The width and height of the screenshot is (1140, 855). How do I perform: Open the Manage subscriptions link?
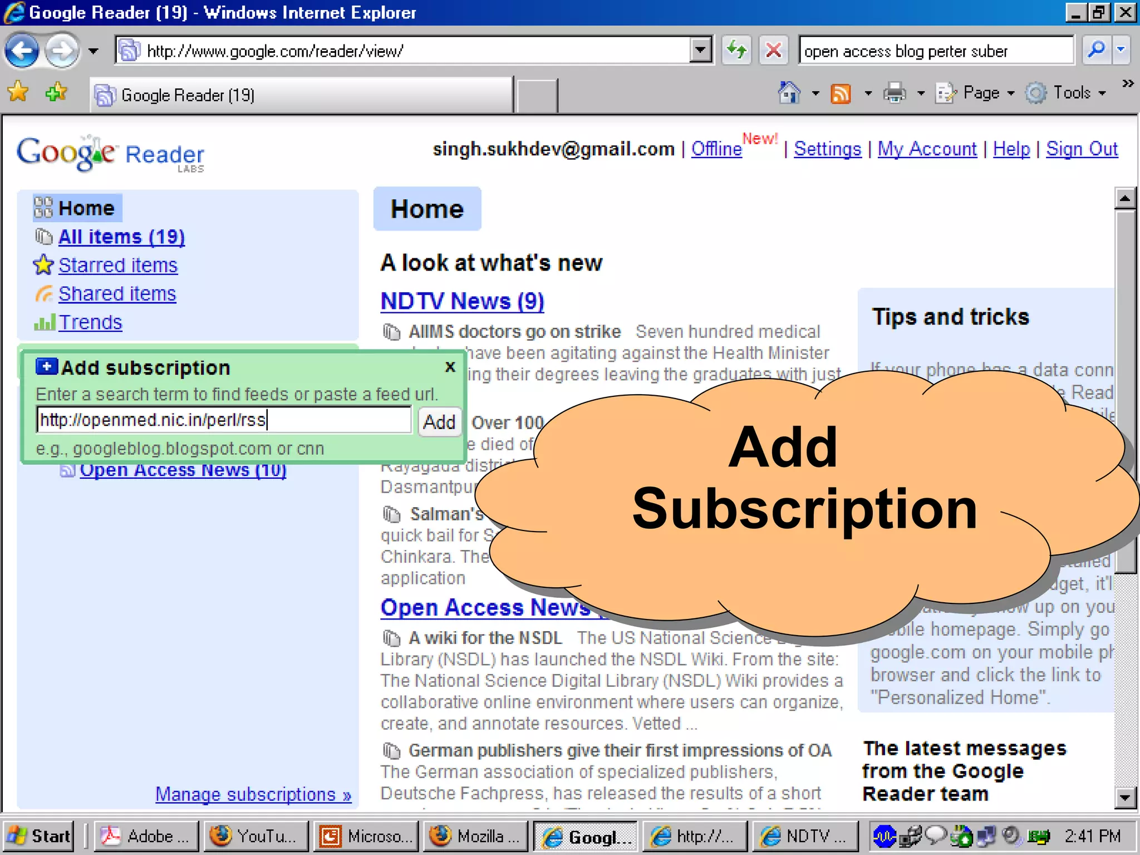click(x=253, y=794)
